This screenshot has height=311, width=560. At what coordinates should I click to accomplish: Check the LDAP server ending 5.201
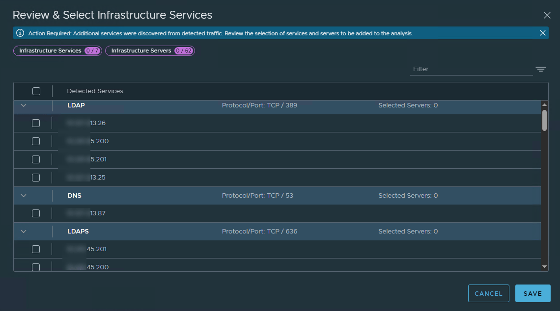[36, 159]
